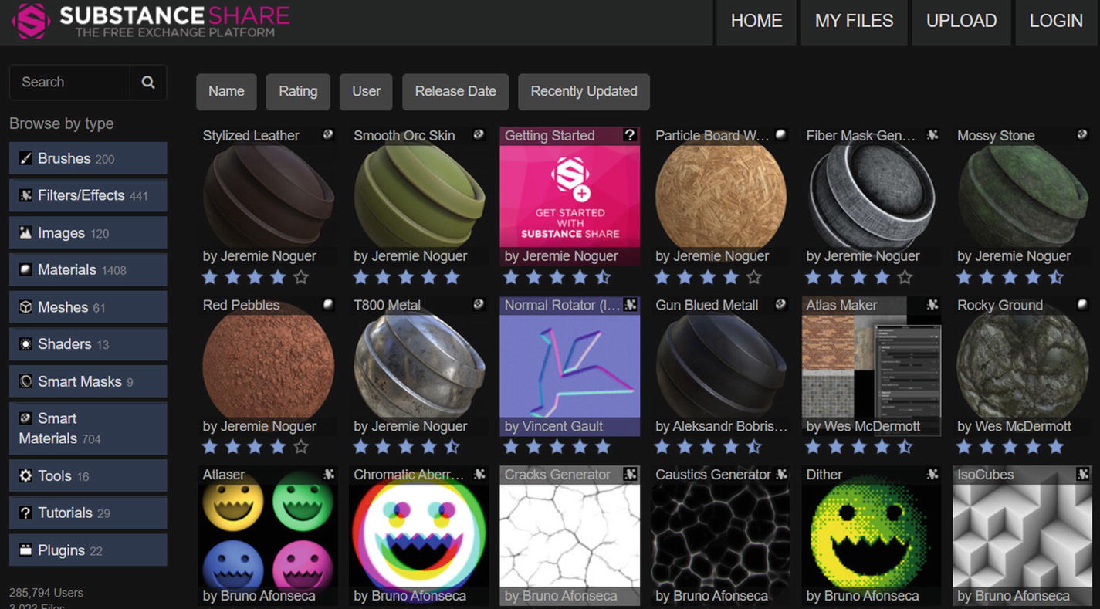The width and height of the screenshot is (1100, 609).
Task: Click the 285,794 Users text
Action: click(x=46, y=593)
